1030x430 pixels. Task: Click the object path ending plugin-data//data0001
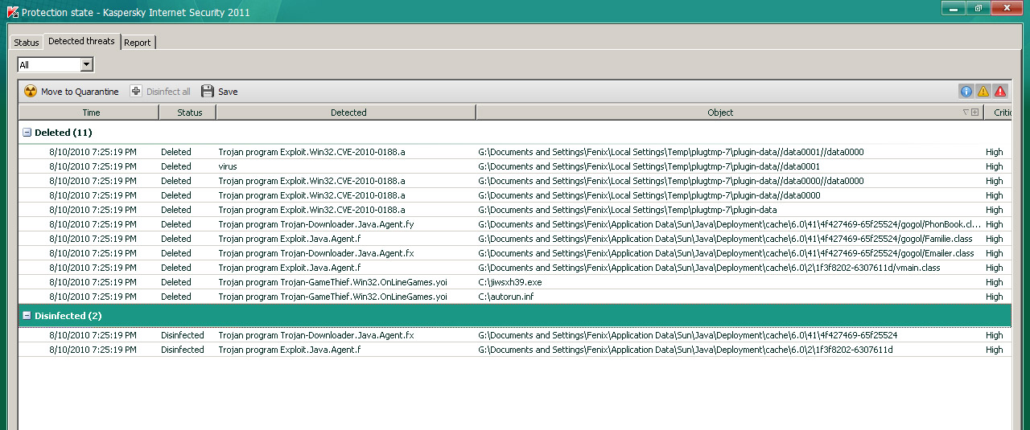click(x=649, y=166)
